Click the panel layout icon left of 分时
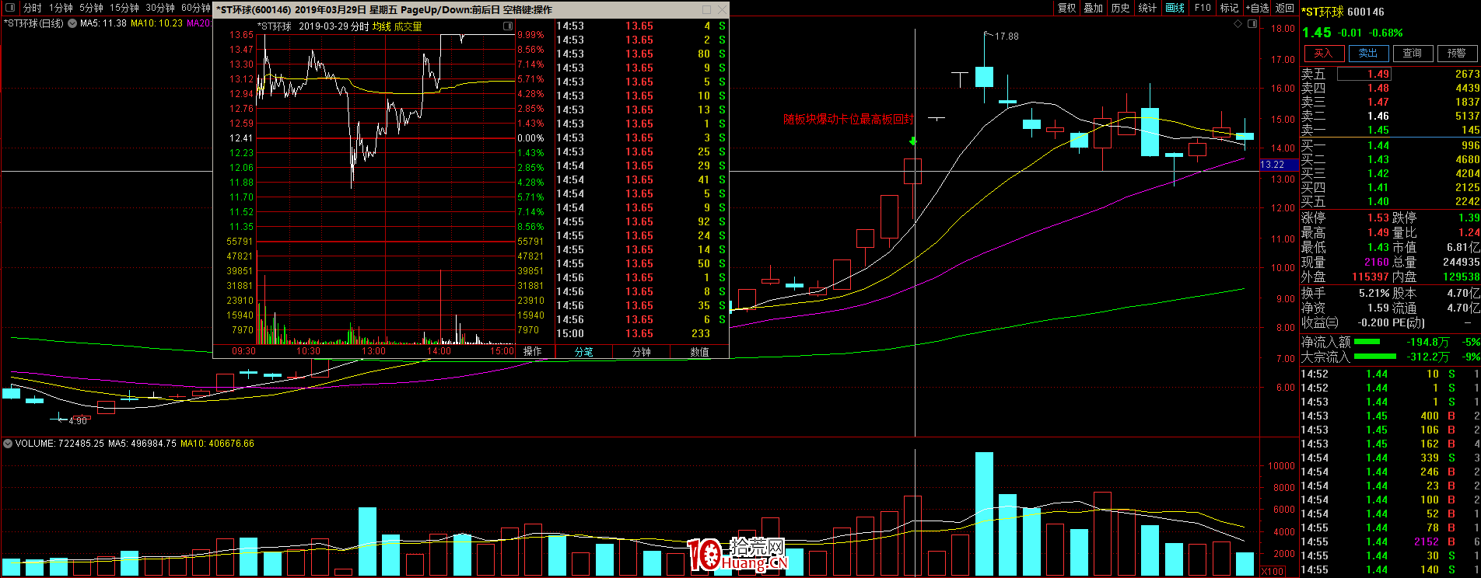This screenshot has width=1481, height=578. pos(10,8)
